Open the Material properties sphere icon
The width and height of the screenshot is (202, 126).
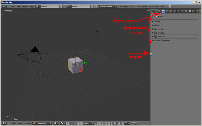[x=186, y=11]
